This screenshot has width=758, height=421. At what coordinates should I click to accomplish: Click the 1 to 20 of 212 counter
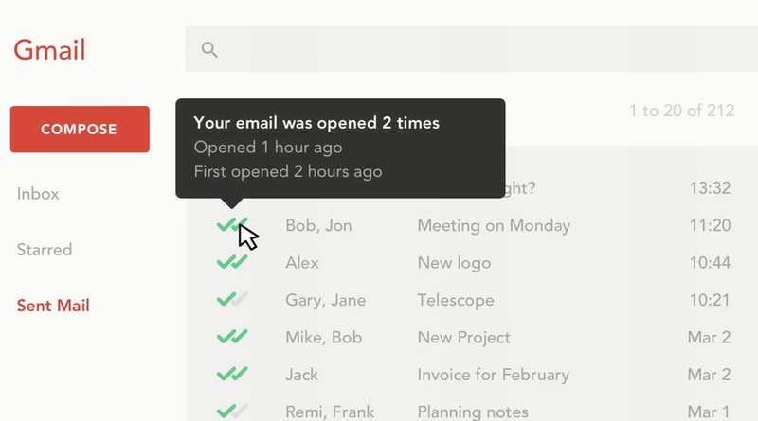681,111
